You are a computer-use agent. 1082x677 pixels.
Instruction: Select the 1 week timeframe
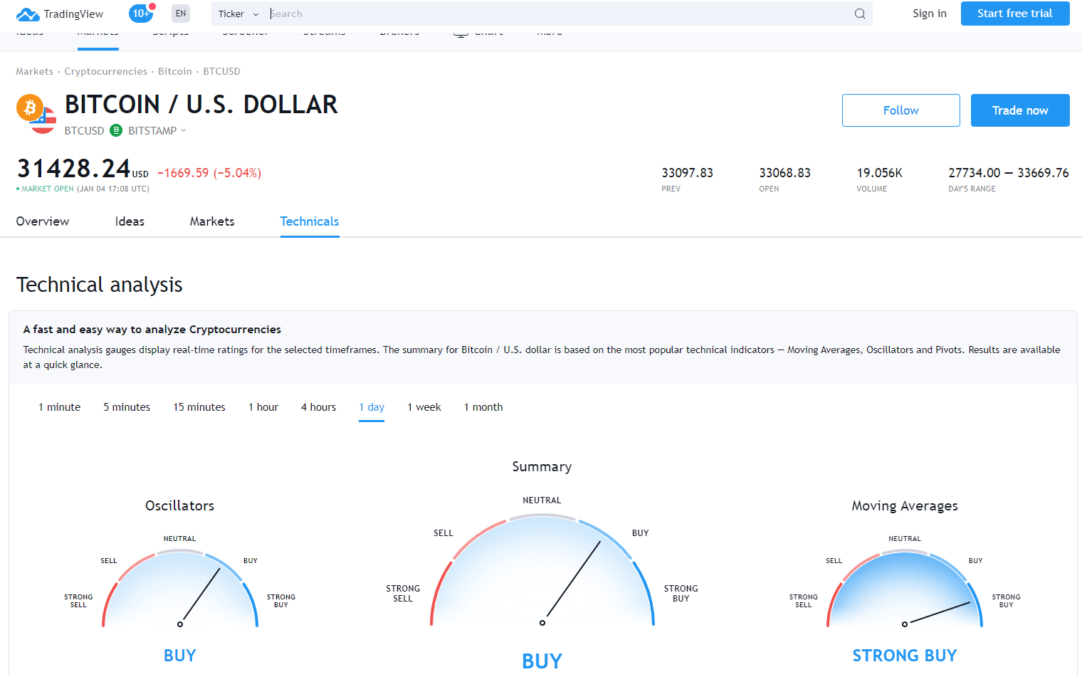tap(424, 407)
